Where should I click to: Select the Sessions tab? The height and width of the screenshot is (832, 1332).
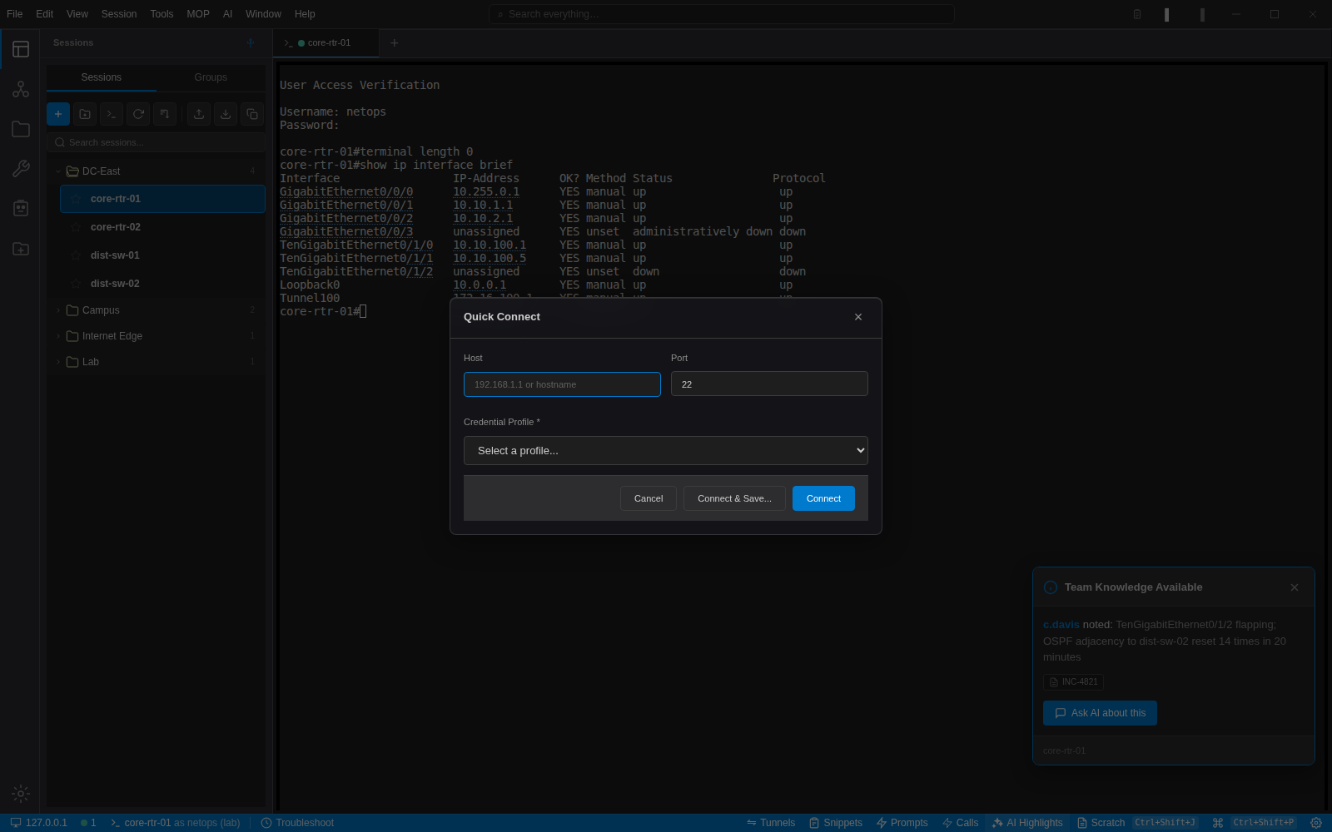[102, 77]
